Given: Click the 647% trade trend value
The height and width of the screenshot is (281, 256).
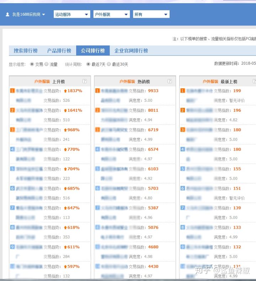Looking at the screenshot, I should tap(74, 208).
